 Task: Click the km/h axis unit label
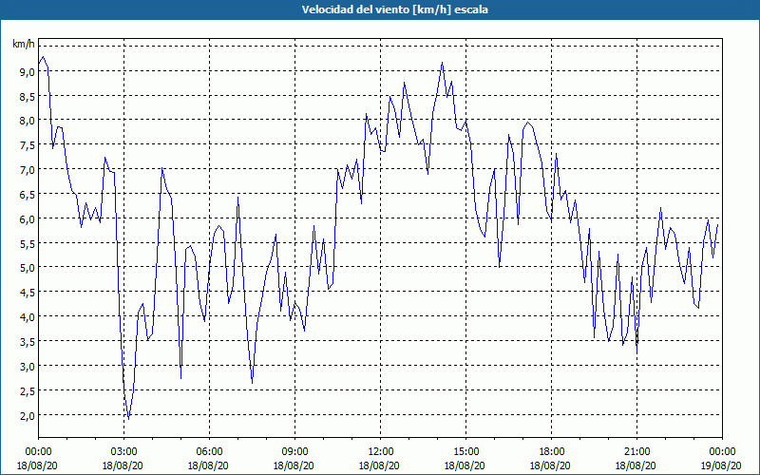[24, 45]
